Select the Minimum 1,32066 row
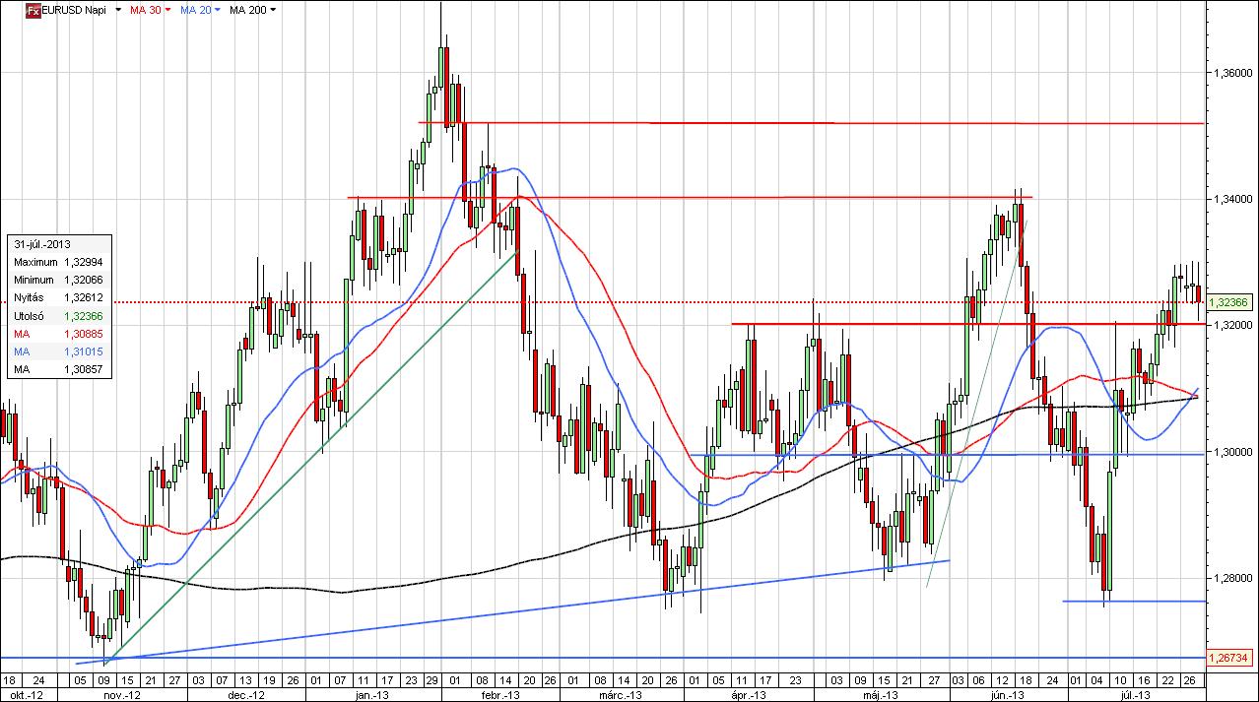Image resolution: width=1259 pixels, height=702 pixels. (58, 280)
